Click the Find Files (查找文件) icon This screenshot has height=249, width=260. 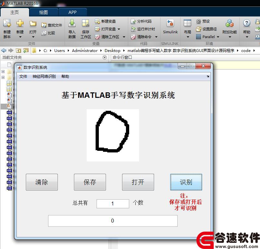pyautogui.click(x=44, y=25)
